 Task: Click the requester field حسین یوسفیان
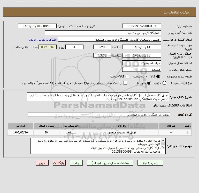point(109,40)
